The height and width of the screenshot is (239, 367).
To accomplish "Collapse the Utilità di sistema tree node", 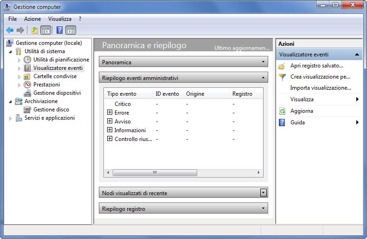I will (x=10, y=51).
